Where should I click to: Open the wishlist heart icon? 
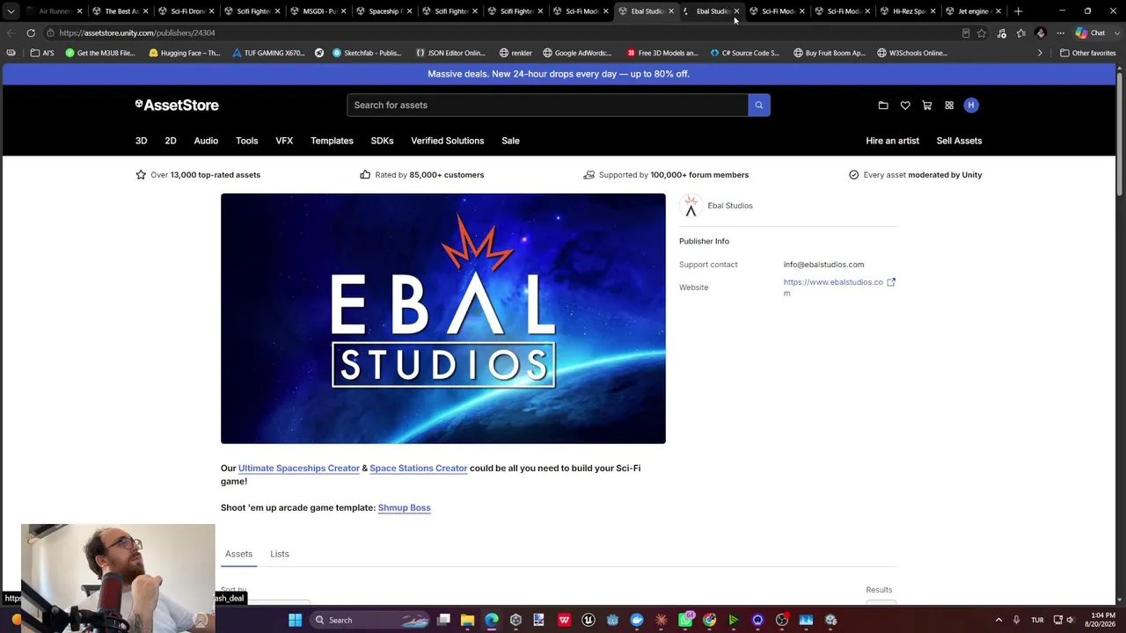pyautogui.click(x=905, y=105)
